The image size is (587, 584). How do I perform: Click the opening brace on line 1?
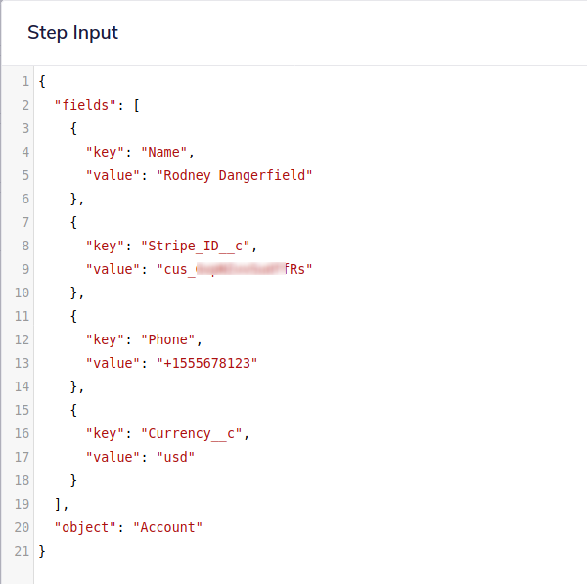coord(42,80)
